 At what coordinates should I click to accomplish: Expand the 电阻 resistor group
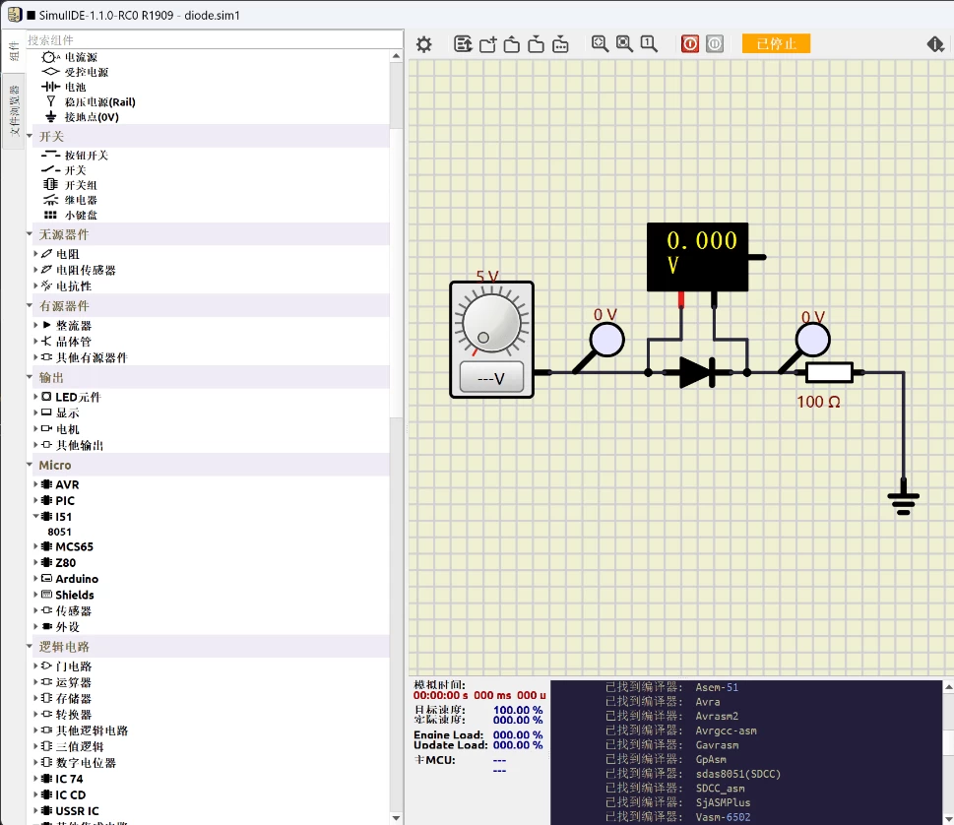(x=36, y=254)
